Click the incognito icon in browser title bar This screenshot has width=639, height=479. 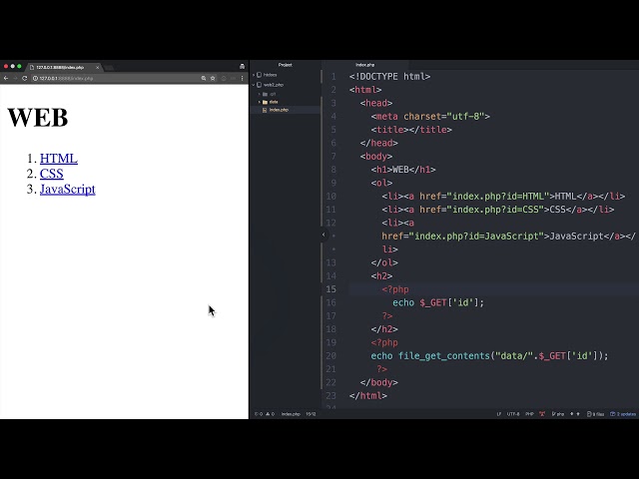[242, 67]
